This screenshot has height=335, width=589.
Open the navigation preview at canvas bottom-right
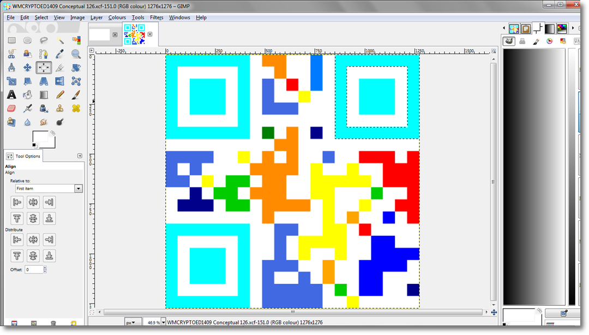click(494, 312)
